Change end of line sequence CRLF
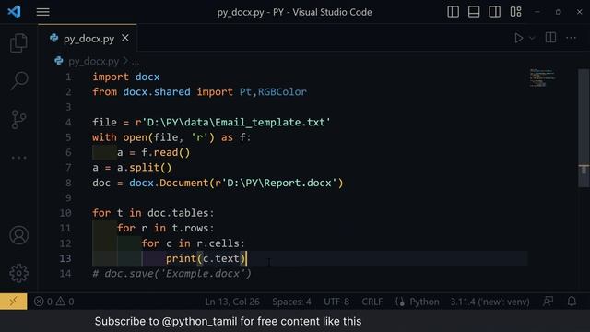 click(x=372, y=302)
